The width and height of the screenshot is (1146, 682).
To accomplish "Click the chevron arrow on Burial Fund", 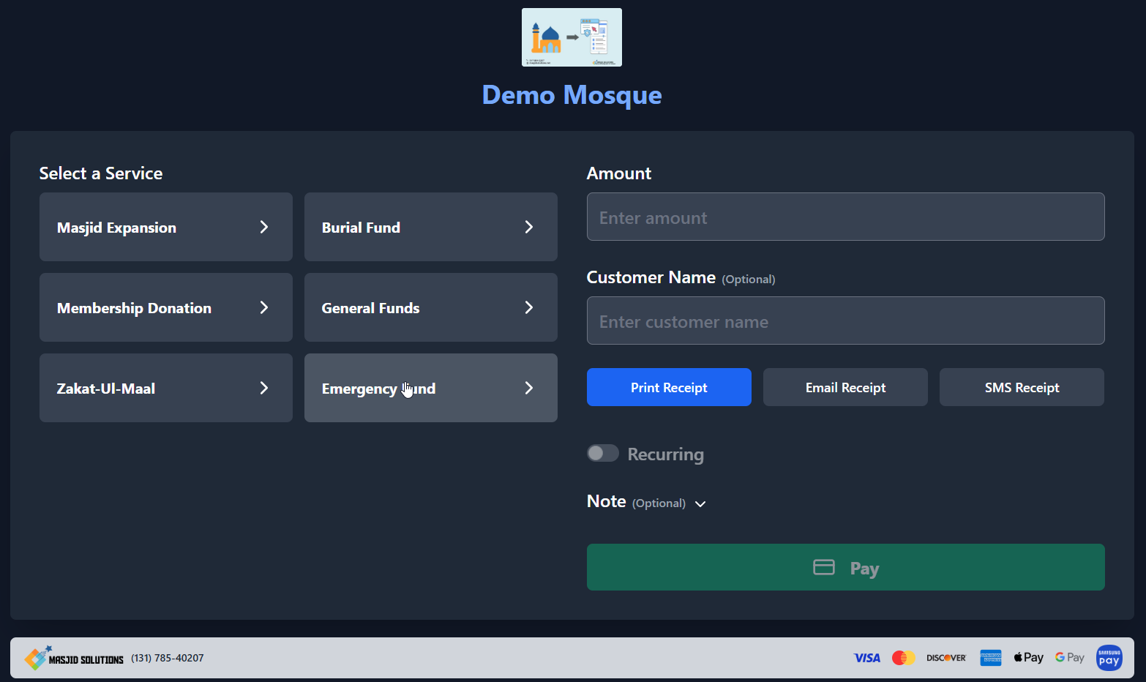I will (529, 227).
